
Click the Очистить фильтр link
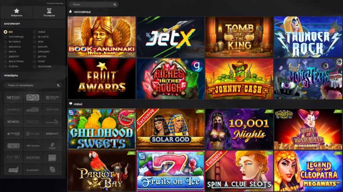click(x=55, y=3)
